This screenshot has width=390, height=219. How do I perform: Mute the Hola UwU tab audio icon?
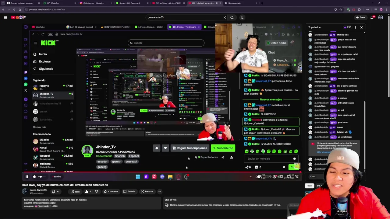click(x=217, y=3)
